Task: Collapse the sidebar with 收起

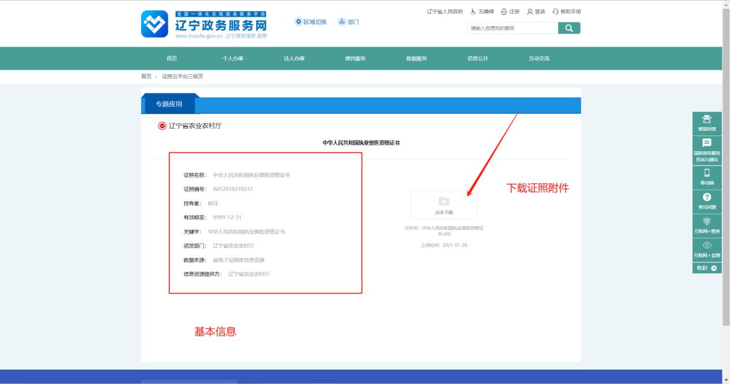Action: tap(707, 268)
